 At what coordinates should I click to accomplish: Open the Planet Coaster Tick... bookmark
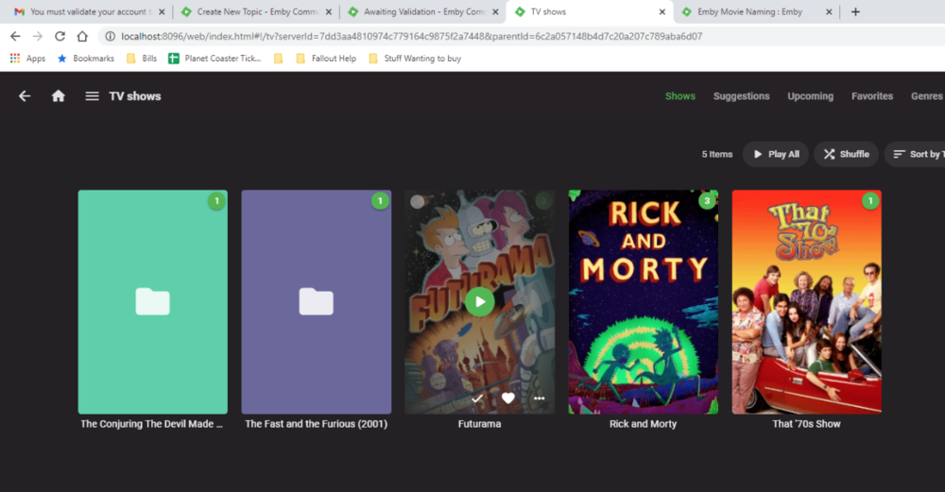click(215, 59)
